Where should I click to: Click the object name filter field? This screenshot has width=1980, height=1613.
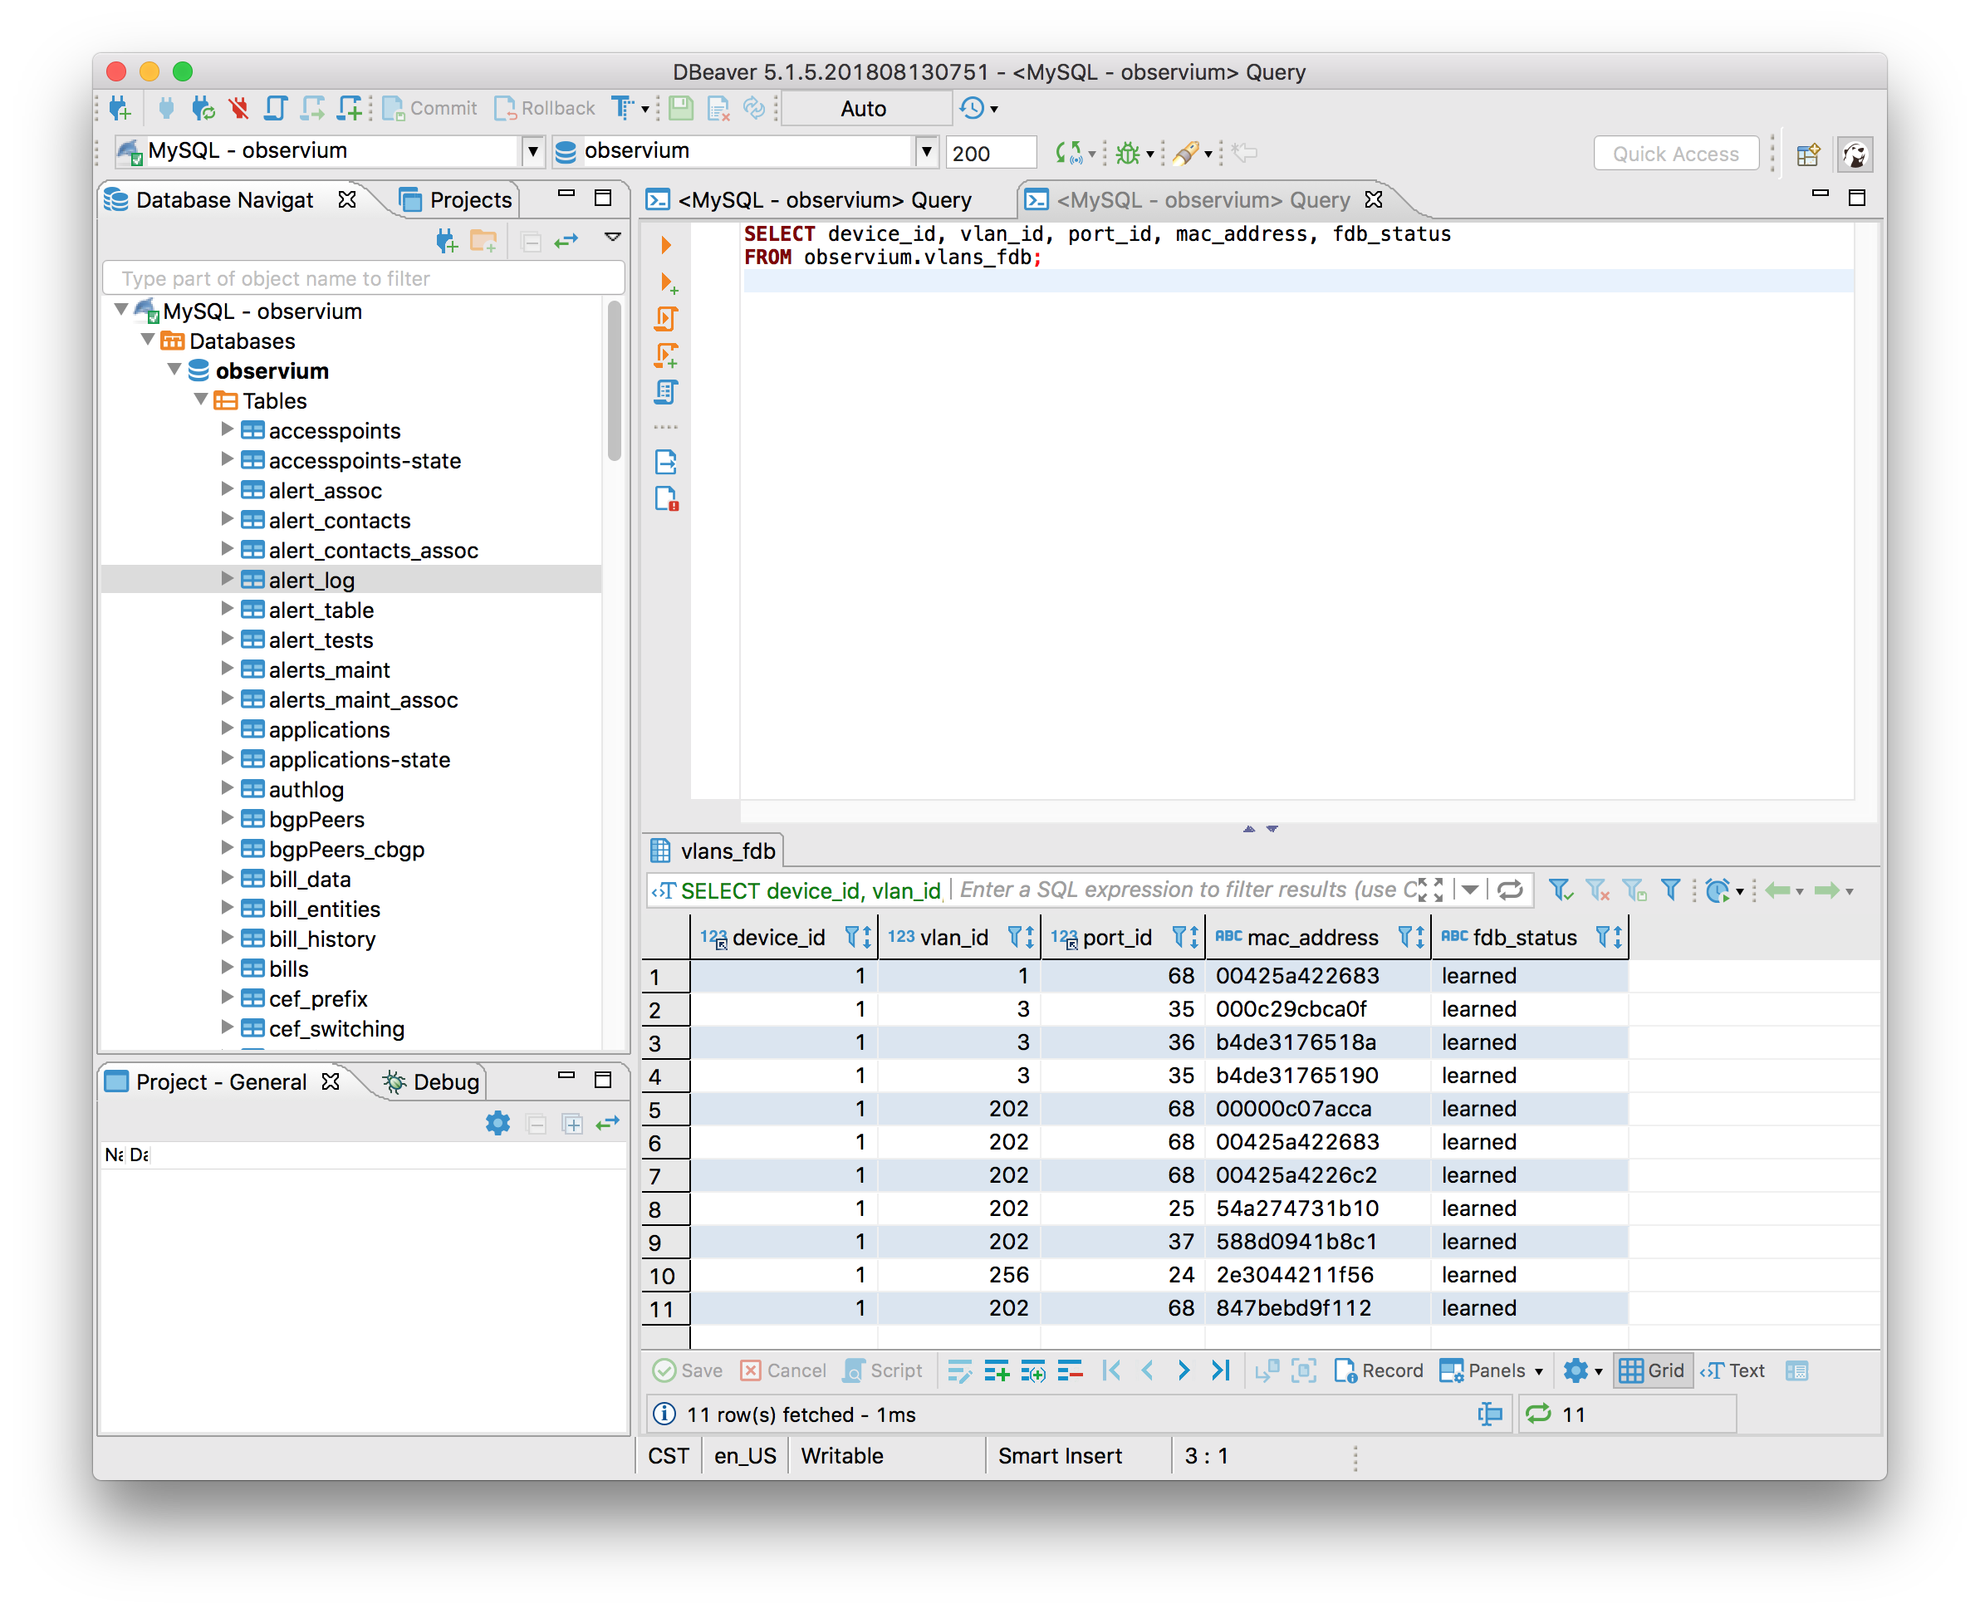tap(363, 277)
